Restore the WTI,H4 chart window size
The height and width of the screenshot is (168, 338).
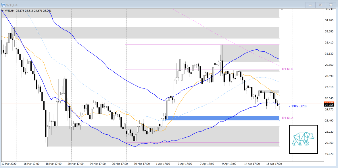click(x=320, y=5)
